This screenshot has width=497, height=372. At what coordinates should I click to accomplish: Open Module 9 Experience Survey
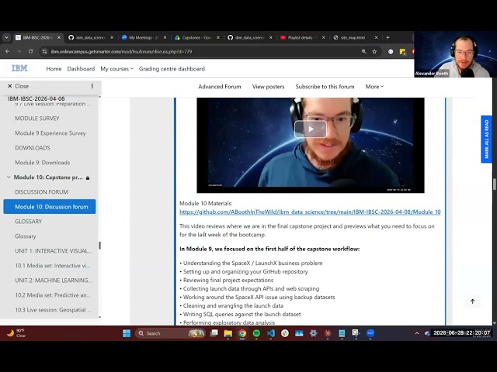pos(50,133)
